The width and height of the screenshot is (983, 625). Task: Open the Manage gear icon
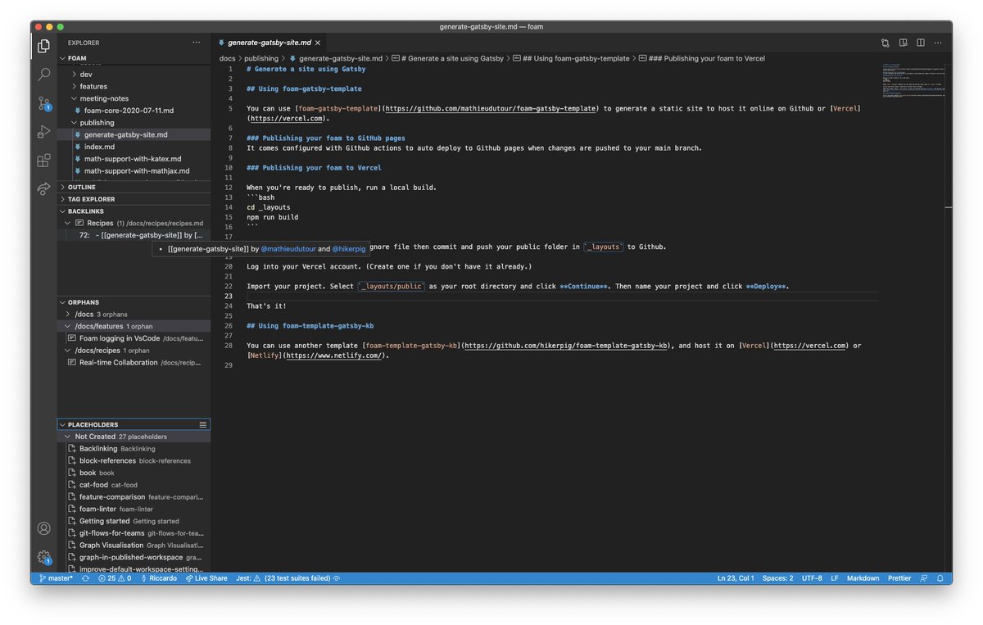point(44,557)
